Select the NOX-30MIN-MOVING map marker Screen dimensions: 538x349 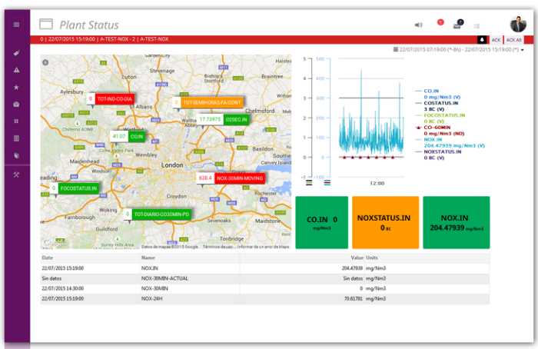239,178
